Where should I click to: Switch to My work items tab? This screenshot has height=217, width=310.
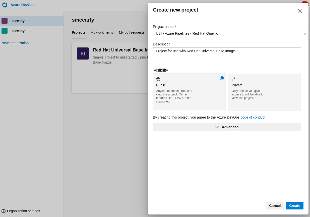pos(102,32)
